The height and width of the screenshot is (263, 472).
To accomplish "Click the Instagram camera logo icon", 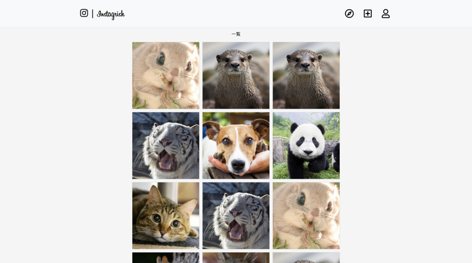I will click(84, 13).
